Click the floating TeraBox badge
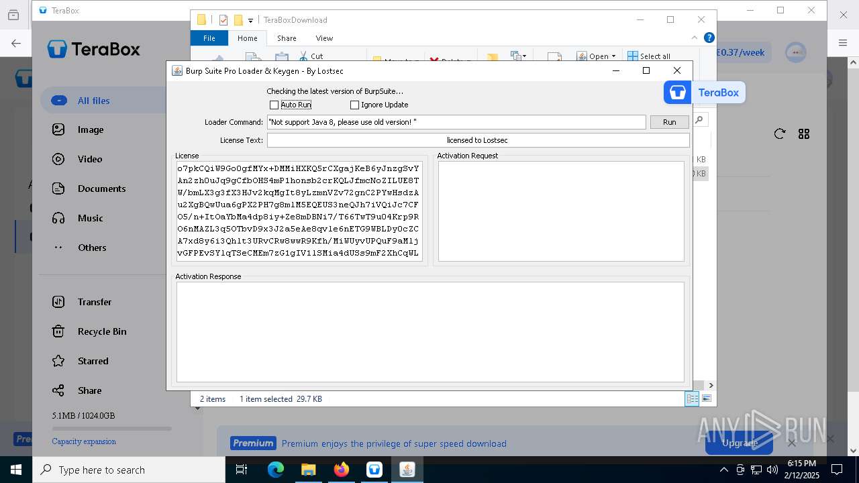This screenshot has height=483, width=859. click(705, 93)
